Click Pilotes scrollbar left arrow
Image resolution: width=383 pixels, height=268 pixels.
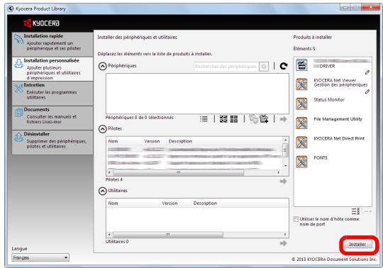click(109, 172)
